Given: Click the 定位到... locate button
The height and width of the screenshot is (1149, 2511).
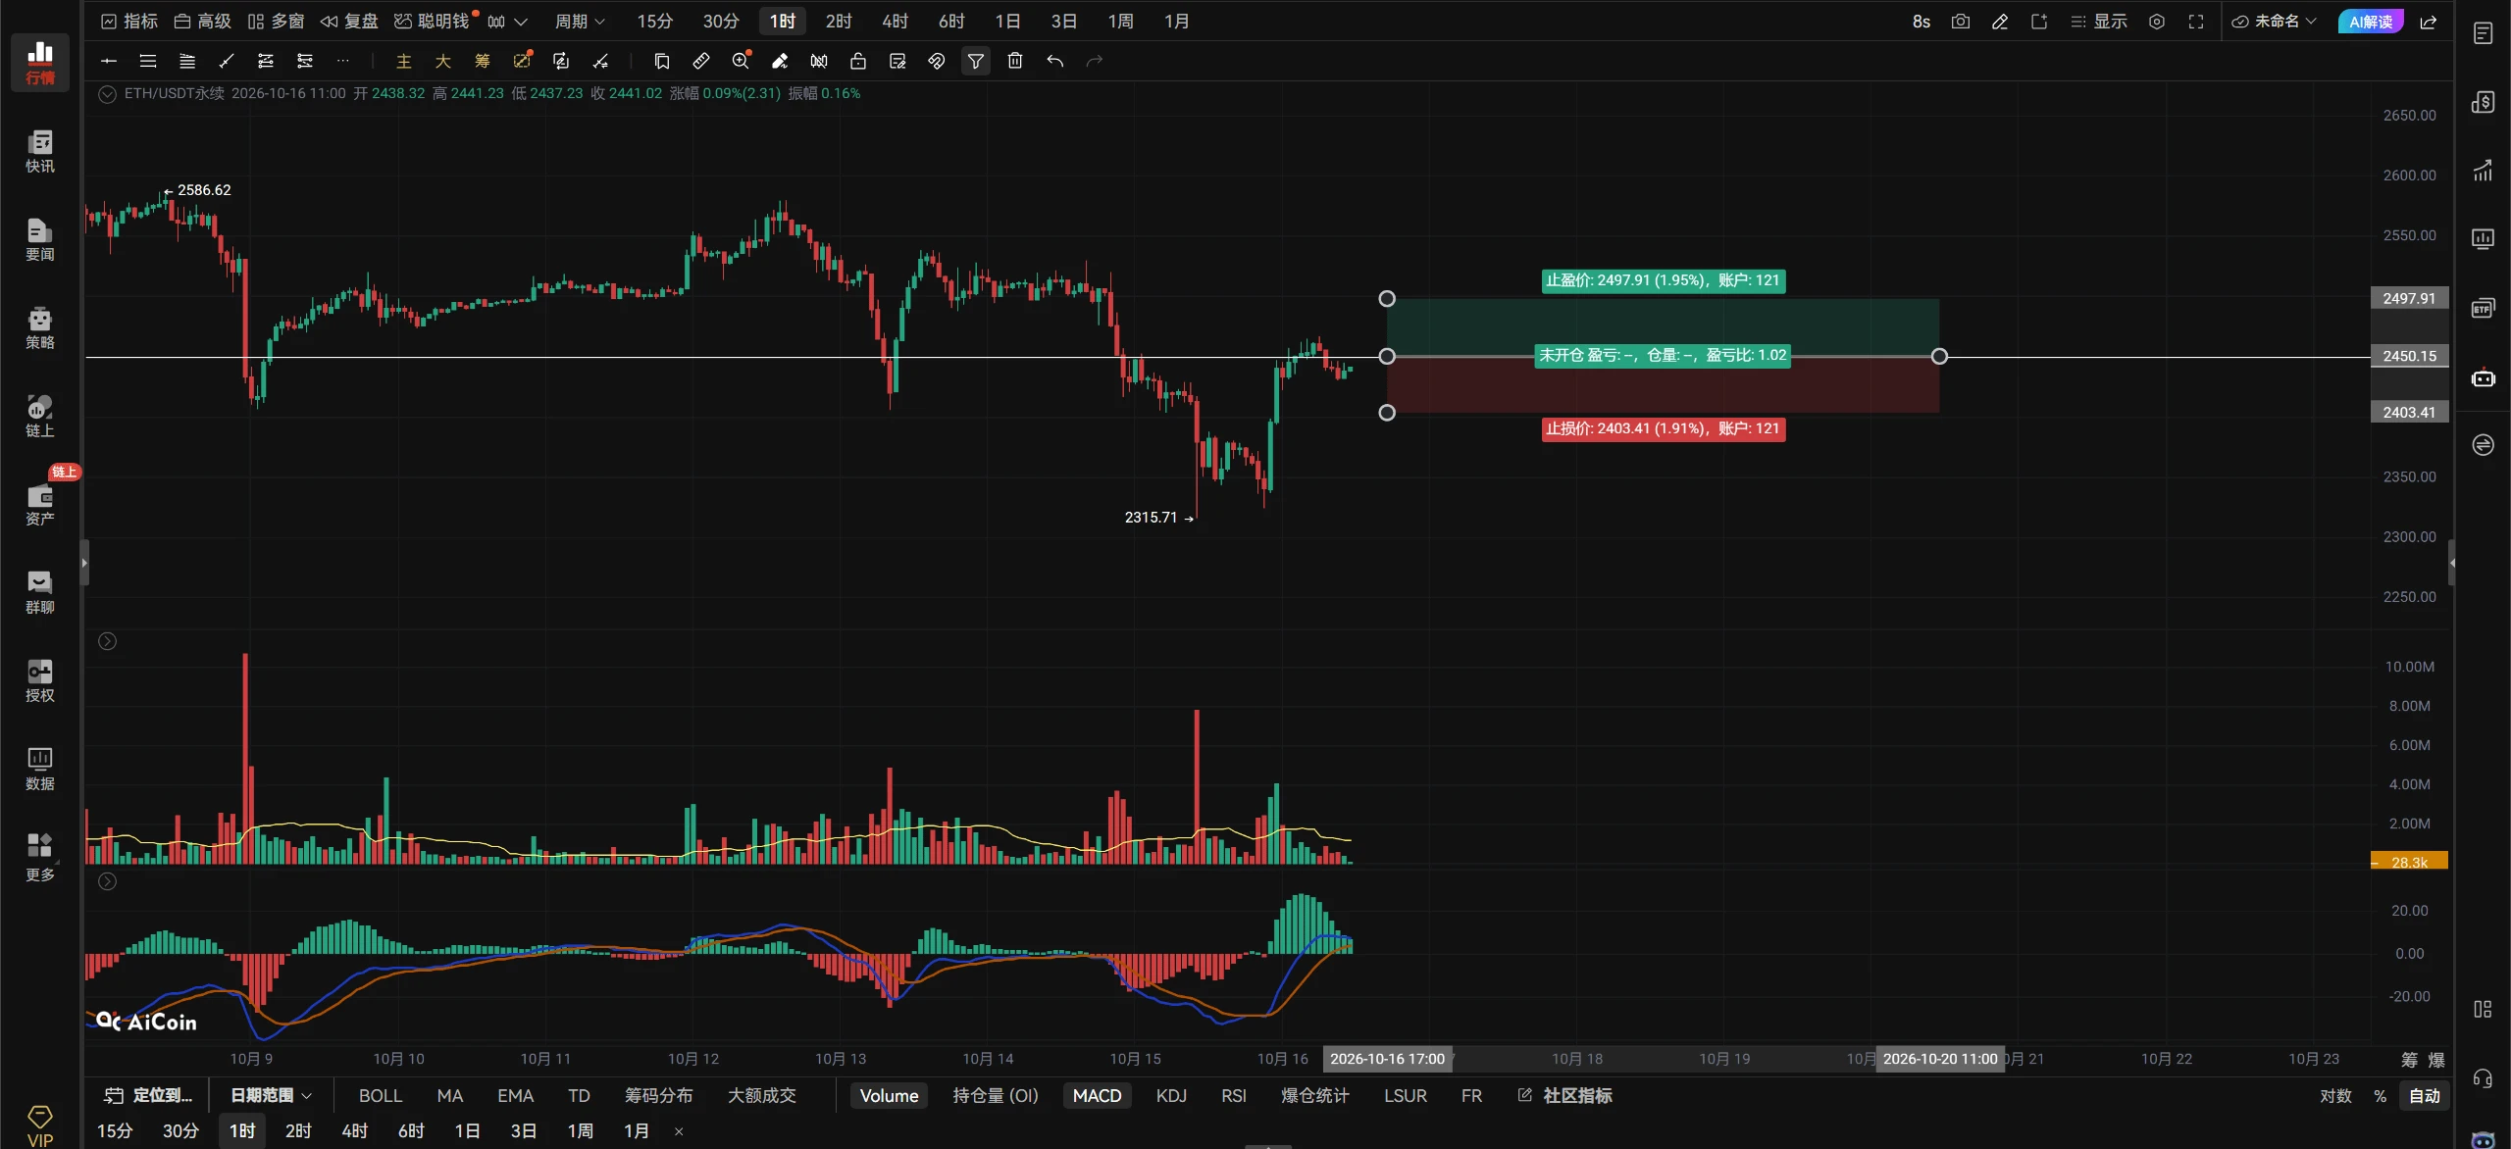Looking at the screenshot, I should [x=148, y=1095].
